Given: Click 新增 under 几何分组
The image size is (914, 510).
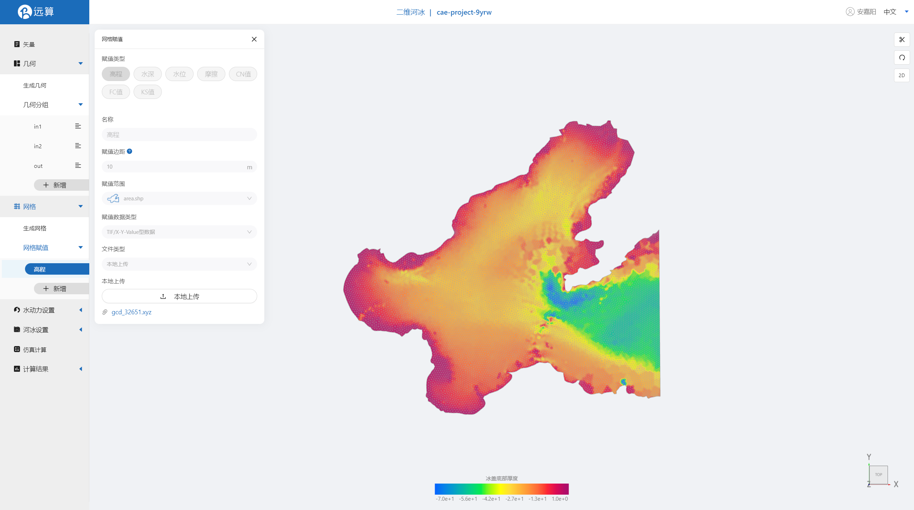Looking at the screenshot, I should [x=61, y=185].
